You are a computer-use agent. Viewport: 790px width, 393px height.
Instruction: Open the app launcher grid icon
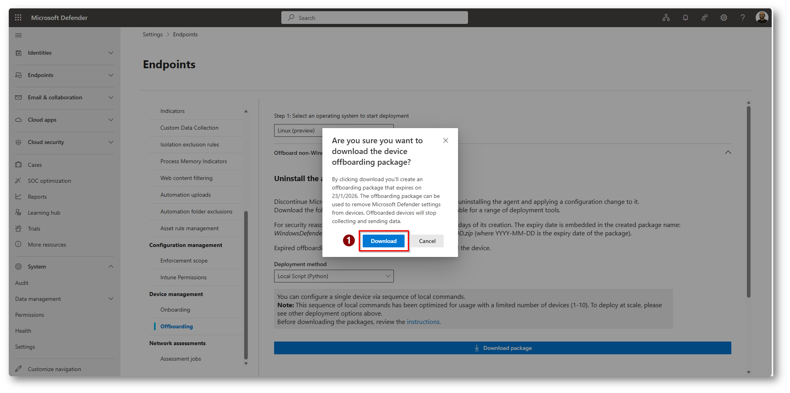(x=18, y=18)
